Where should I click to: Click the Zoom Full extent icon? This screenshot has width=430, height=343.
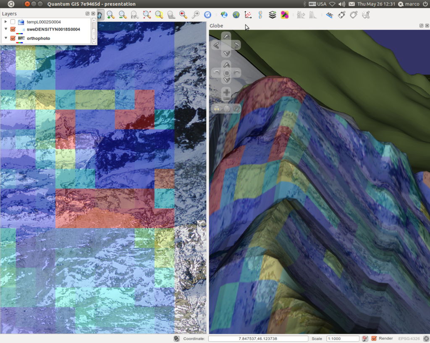147,15
